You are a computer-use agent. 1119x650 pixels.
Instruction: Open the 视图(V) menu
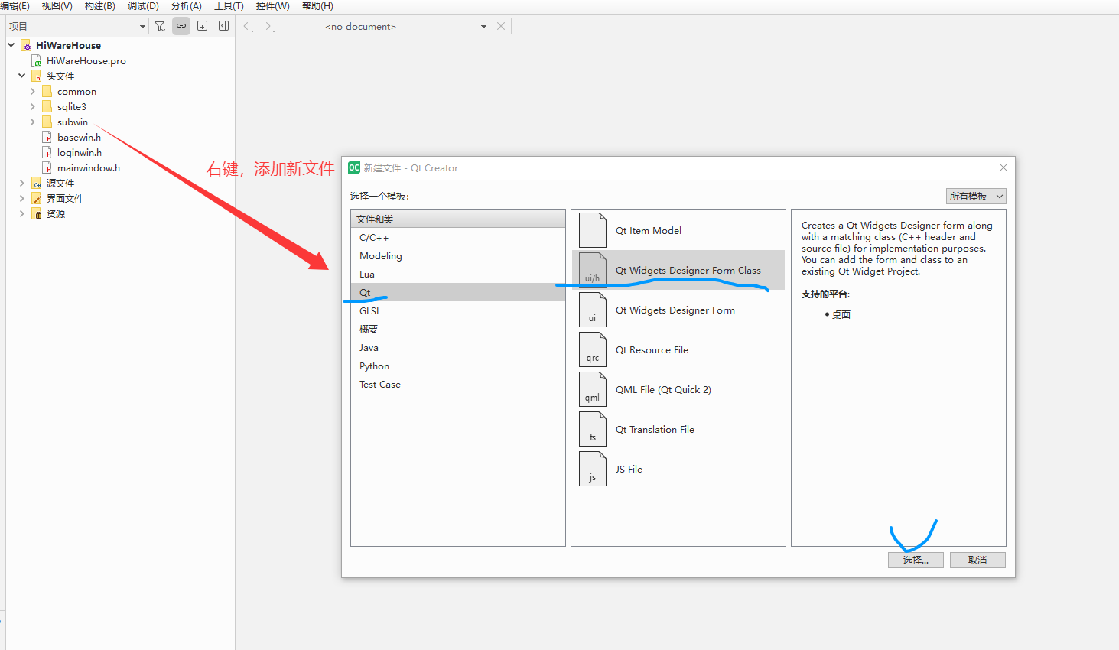[x=57, y=6]
